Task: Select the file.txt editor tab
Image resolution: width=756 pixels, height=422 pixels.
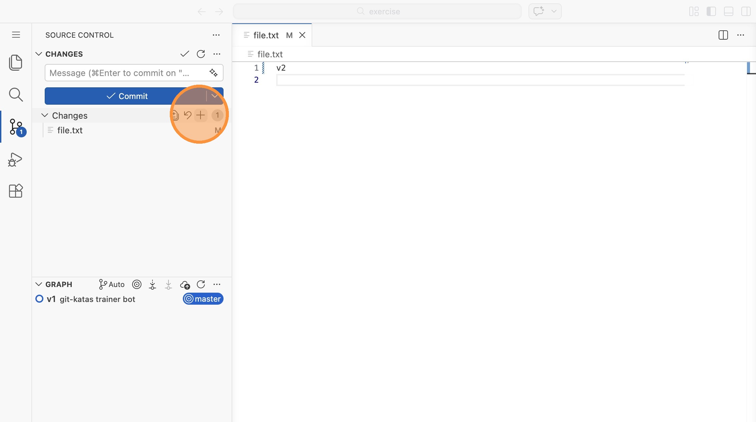Action: click(266, 35)
